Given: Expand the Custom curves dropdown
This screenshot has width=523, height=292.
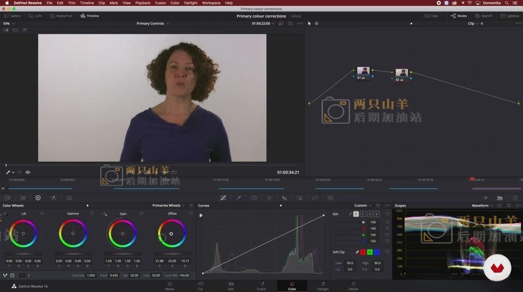Looking at the screenshot, I should [363, 206].
